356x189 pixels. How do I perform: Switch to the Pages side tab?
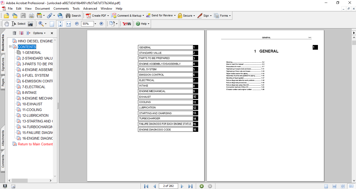pos(3,82)
